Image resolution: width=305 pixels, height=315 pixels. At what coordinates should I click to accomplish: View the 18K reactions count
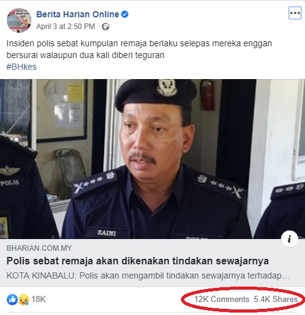click(x=38, y=299)
